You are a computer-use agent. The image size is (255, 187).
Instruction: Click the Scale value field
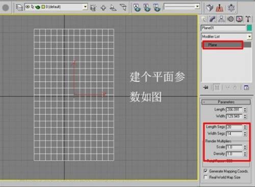point(235,147)
